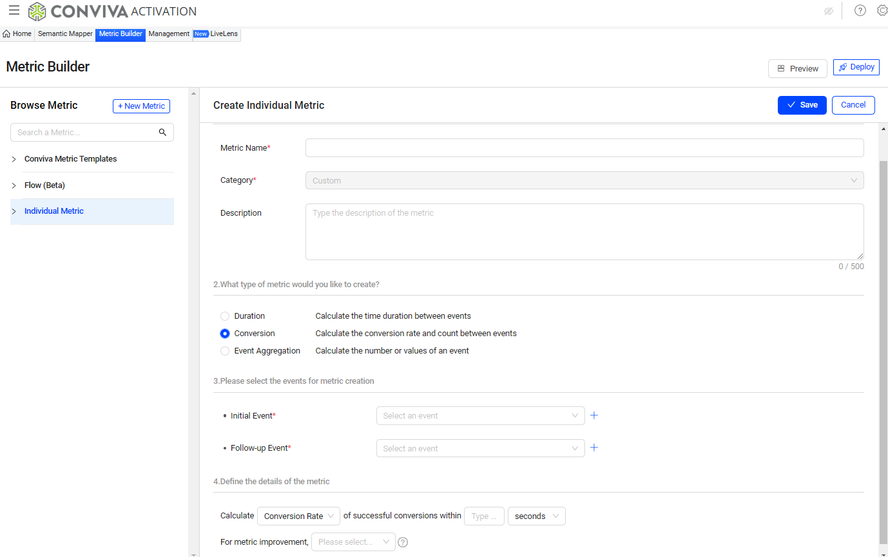This screenshot has width=888, height=557.
Task: Click plus icon next to Initial Event
Action: click(594, 415)
